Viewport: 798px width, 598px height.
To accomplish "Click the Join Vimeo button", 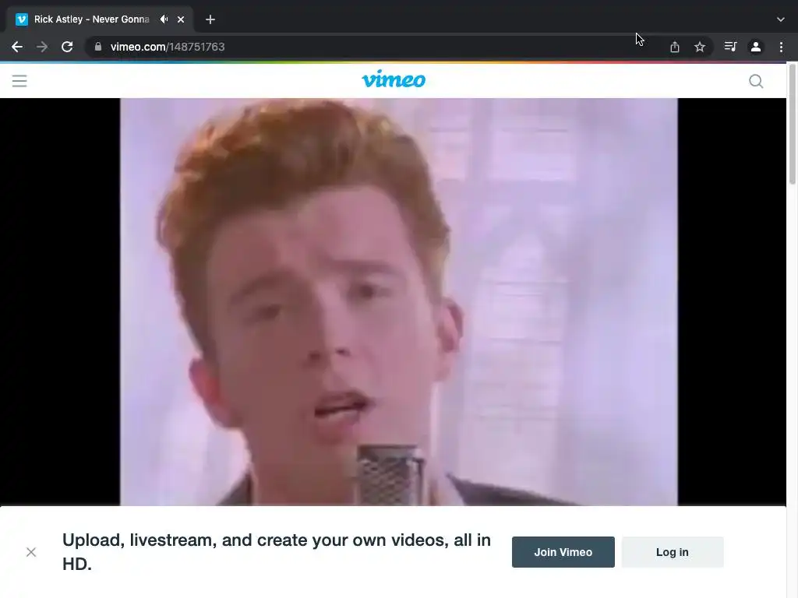I will 563,552.
